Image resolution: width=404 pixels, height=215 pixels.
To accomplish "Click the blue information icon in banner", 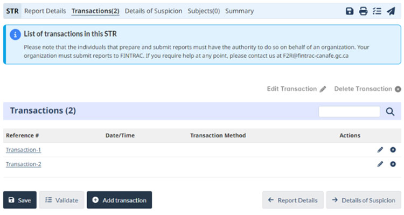I will (15, 34).
